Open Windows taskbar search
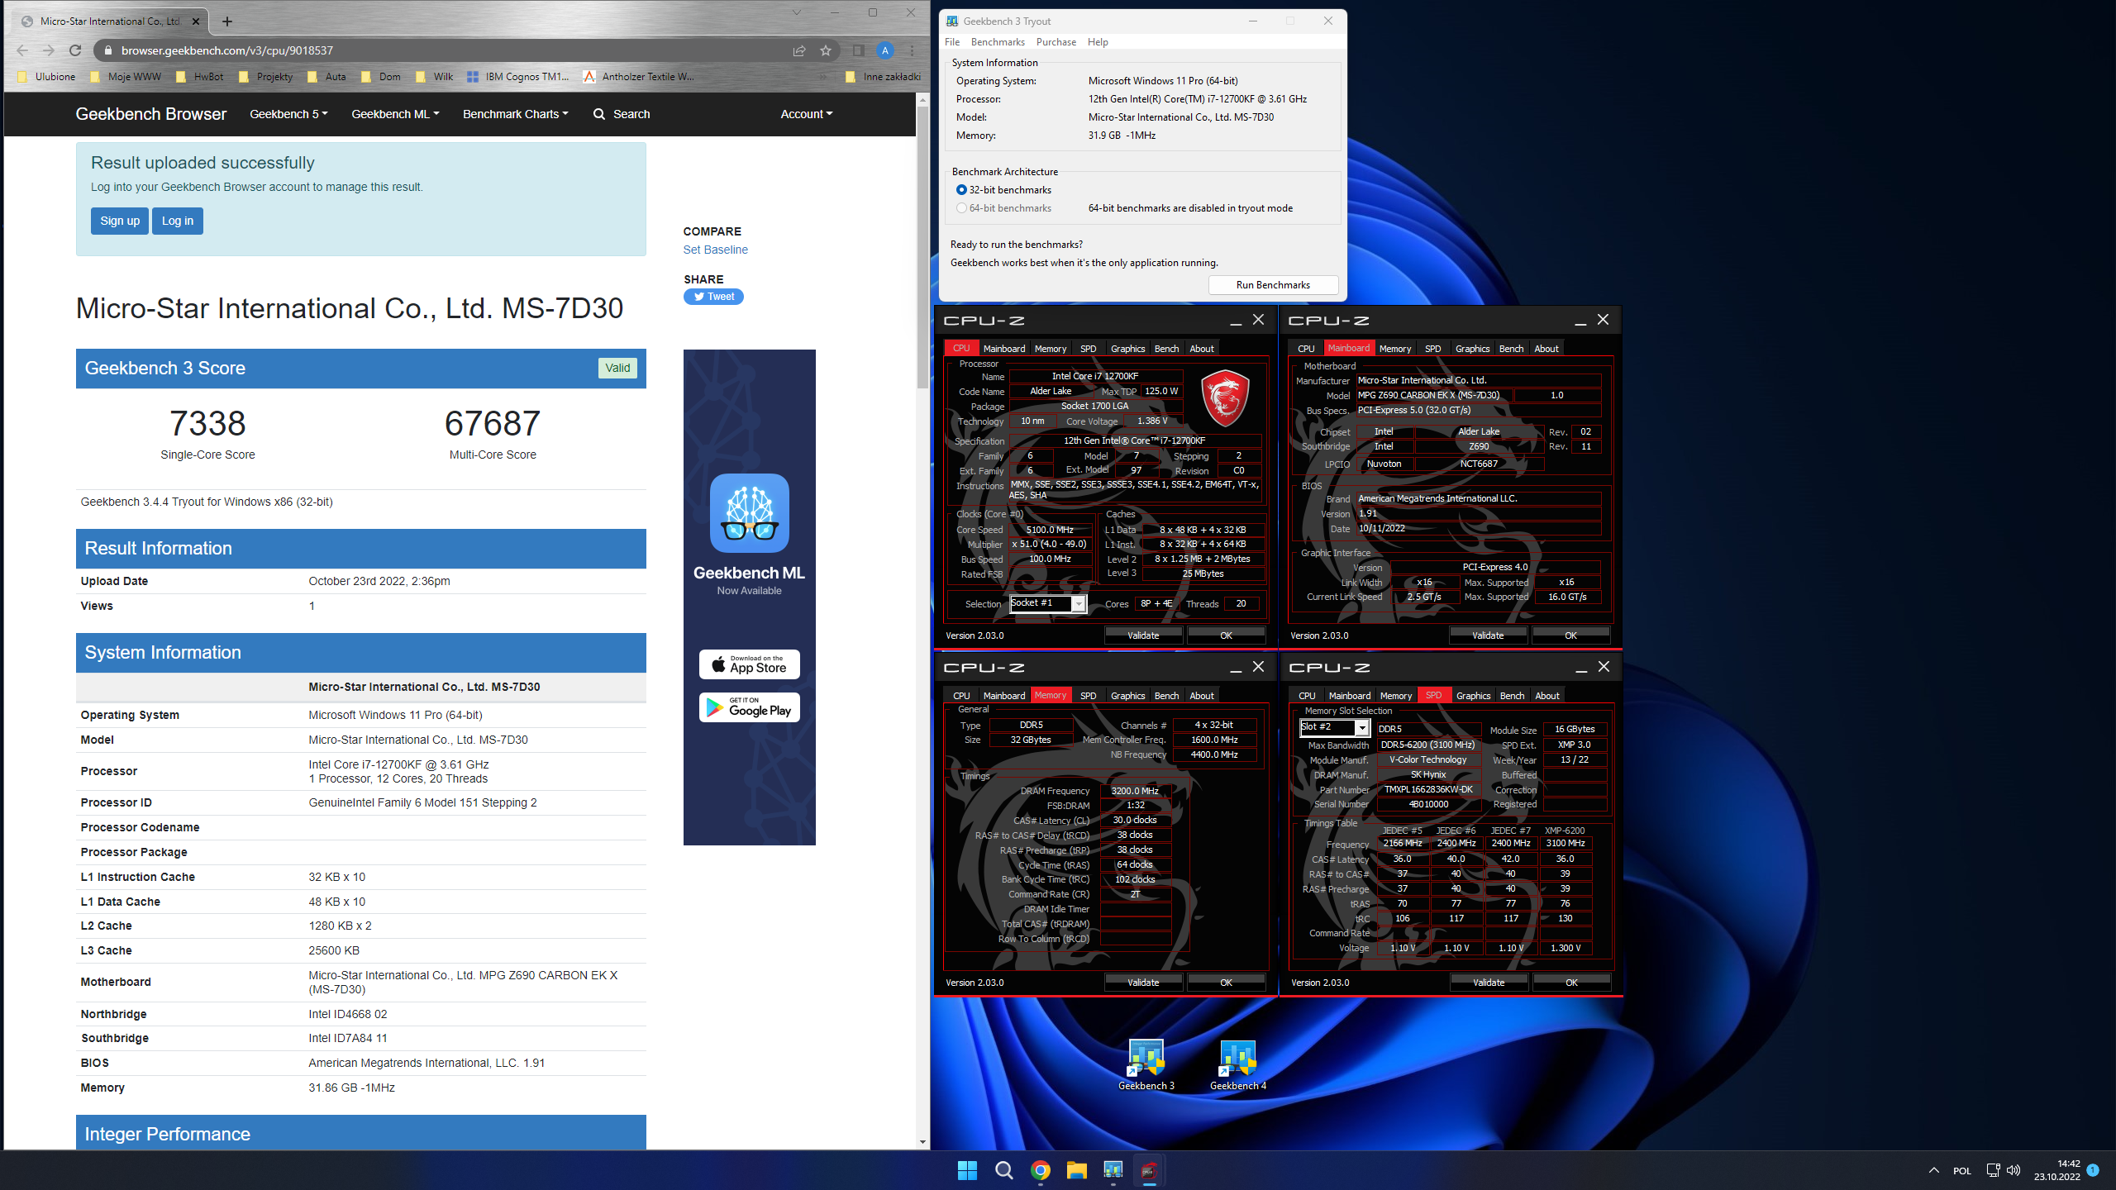The width and height of the screenshot is (2116, 1190). point(1003,1170)
